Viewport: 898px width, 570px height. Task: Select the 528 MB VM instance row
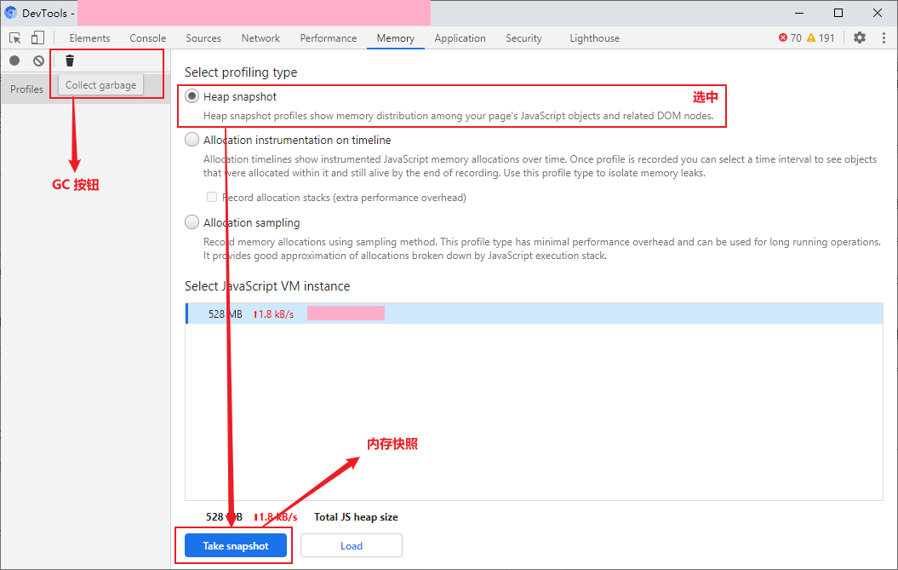pyautogui.click(x=534, y=314)
